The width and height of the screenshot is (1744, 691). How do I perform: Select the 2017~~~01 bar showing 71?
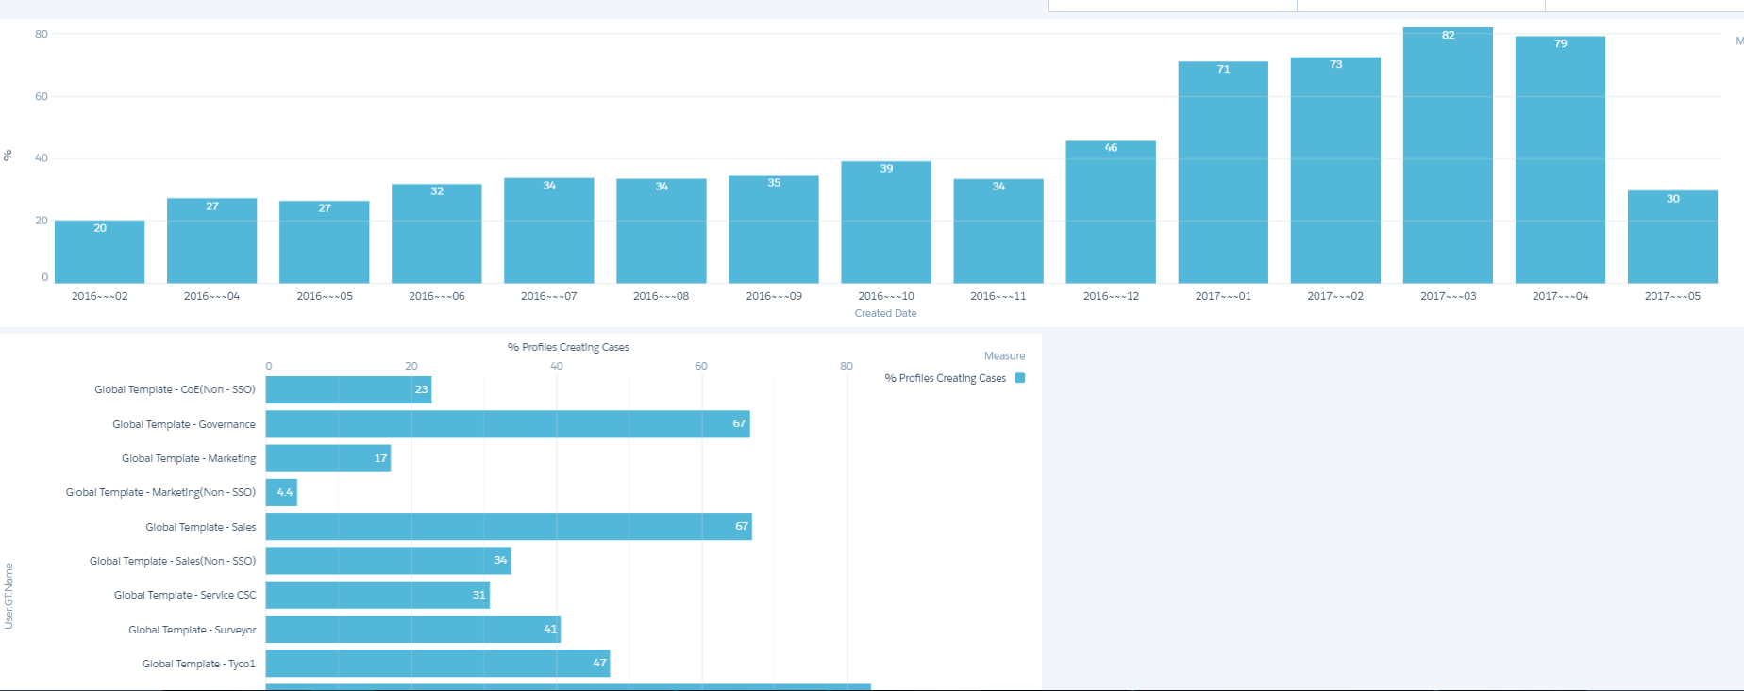[1222, 173]
